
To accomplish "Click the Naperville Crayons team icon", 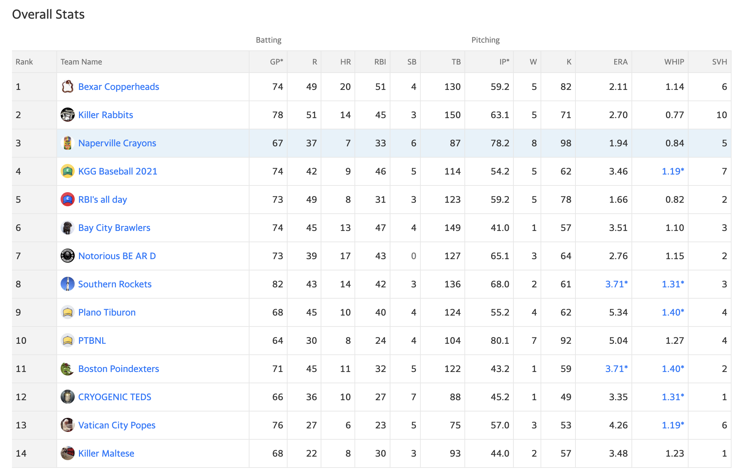I will pos(67,143).
